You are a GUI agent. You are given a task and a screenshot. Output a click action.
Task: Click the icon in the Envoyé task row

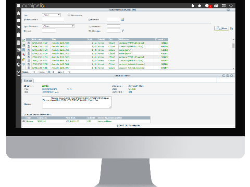23,122
